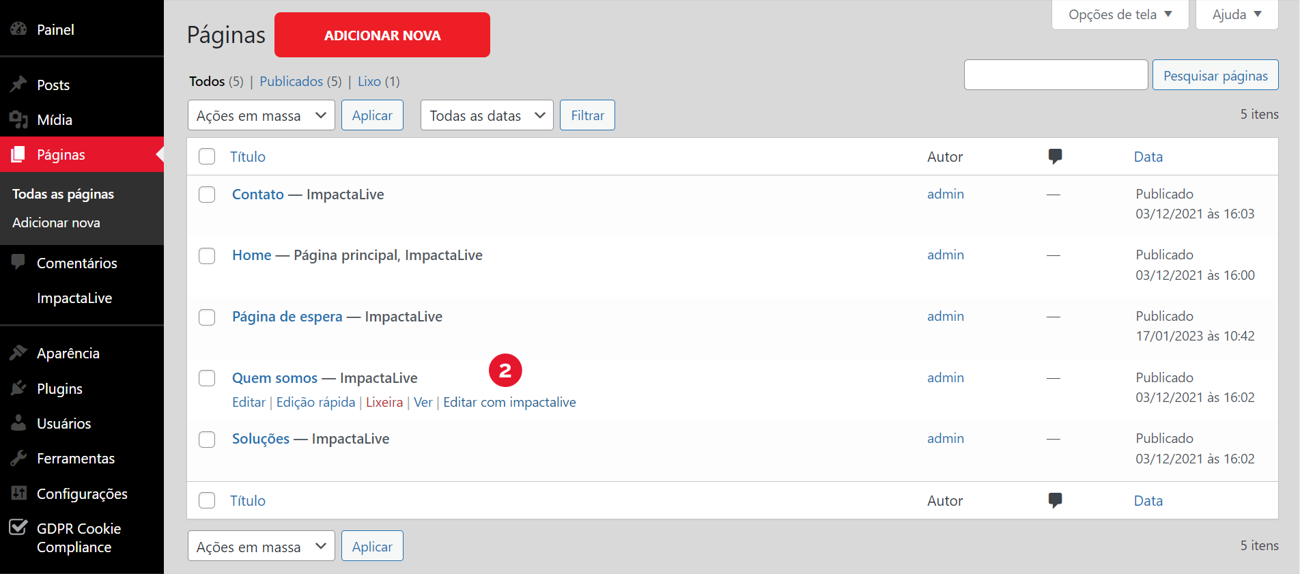The image size is (1300, 574).
Task: Open the top Ações em massa dropdown
Action: (261, 115)
